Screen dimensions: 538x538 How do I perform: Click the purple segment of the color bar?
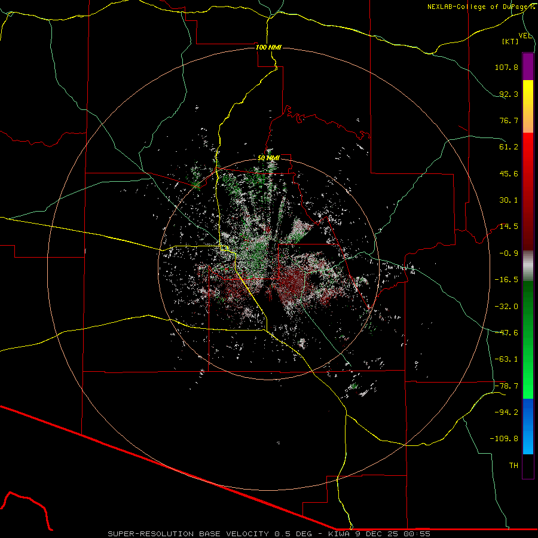[x=528, y=66]
